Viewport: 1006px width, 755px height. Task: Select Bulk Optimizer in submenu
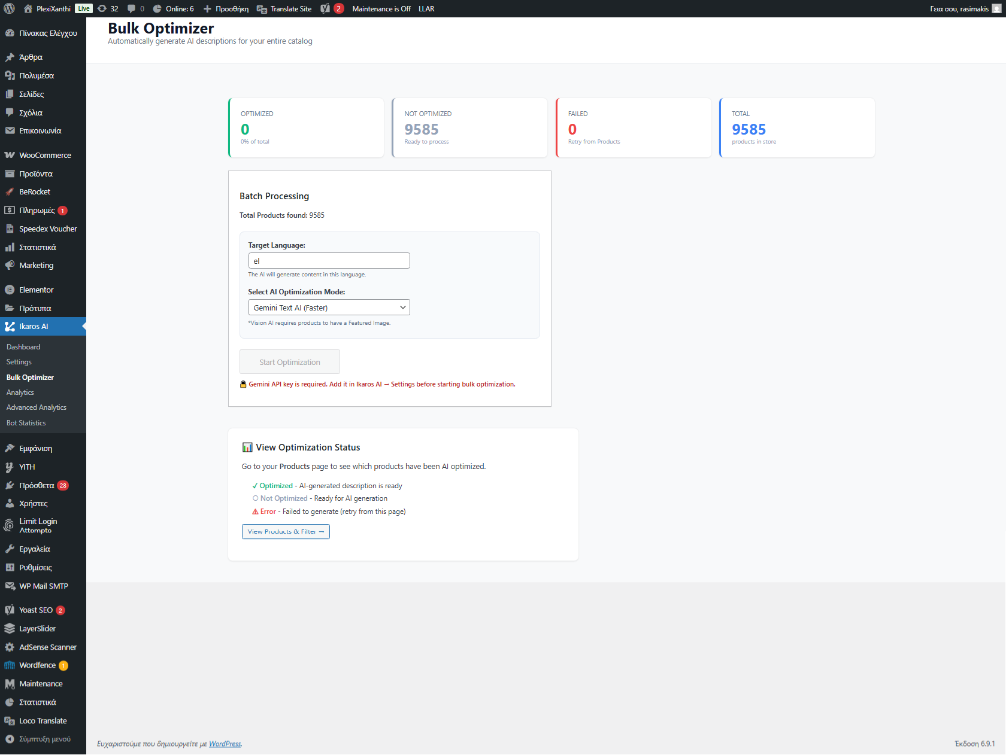coord(30,377)
